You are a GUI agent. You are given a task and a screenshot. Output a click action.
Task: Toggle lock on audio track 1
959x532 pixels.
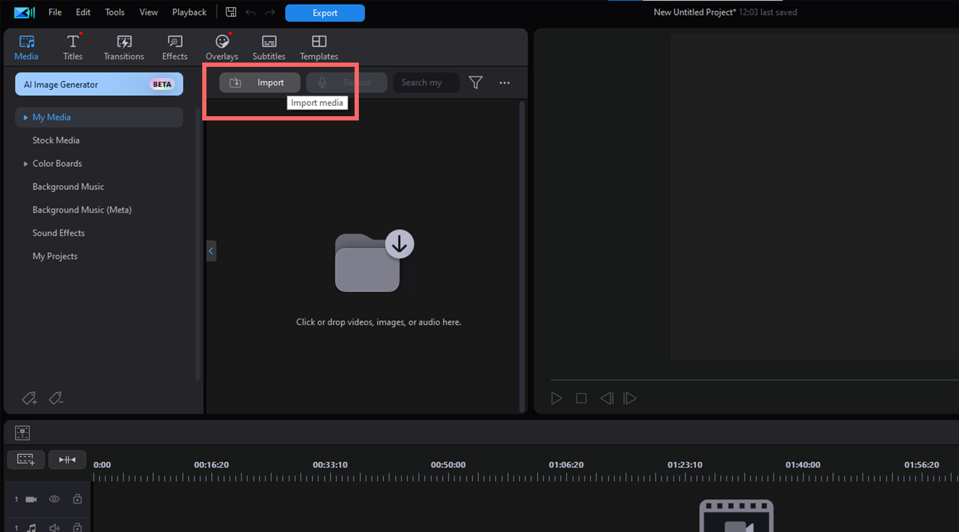(77, 527)
